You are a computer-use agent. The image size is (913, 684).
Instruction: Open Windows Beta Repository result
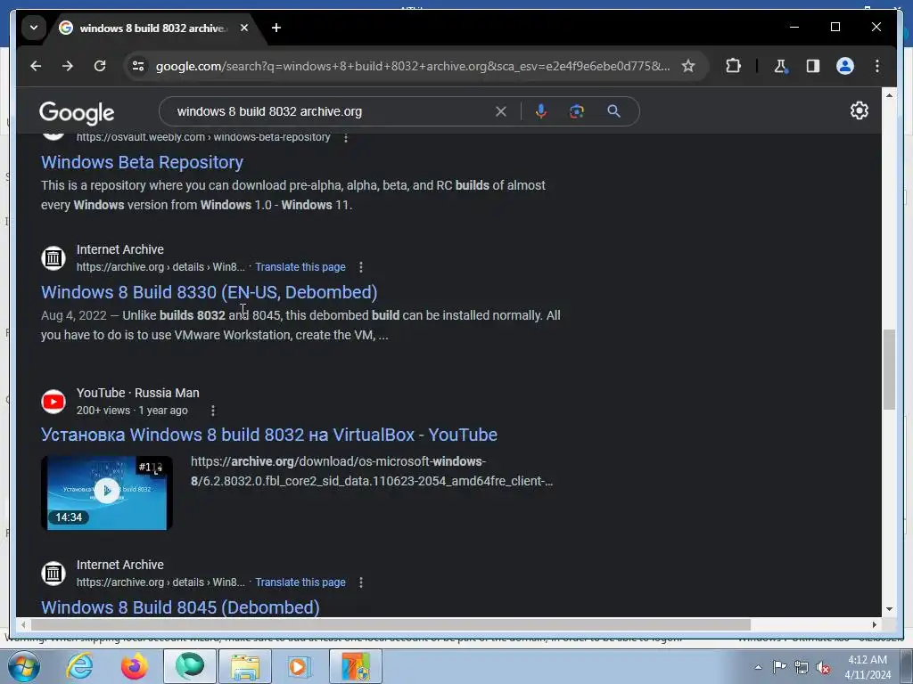[142, 162]
